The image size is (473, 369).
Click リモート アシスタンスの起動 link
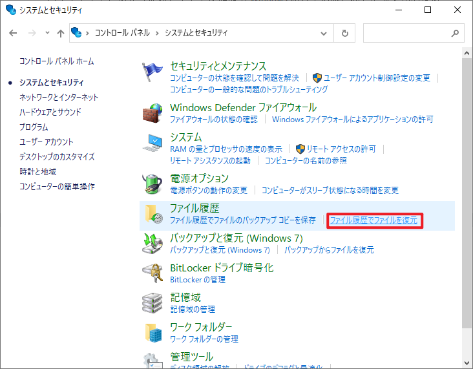210,160
